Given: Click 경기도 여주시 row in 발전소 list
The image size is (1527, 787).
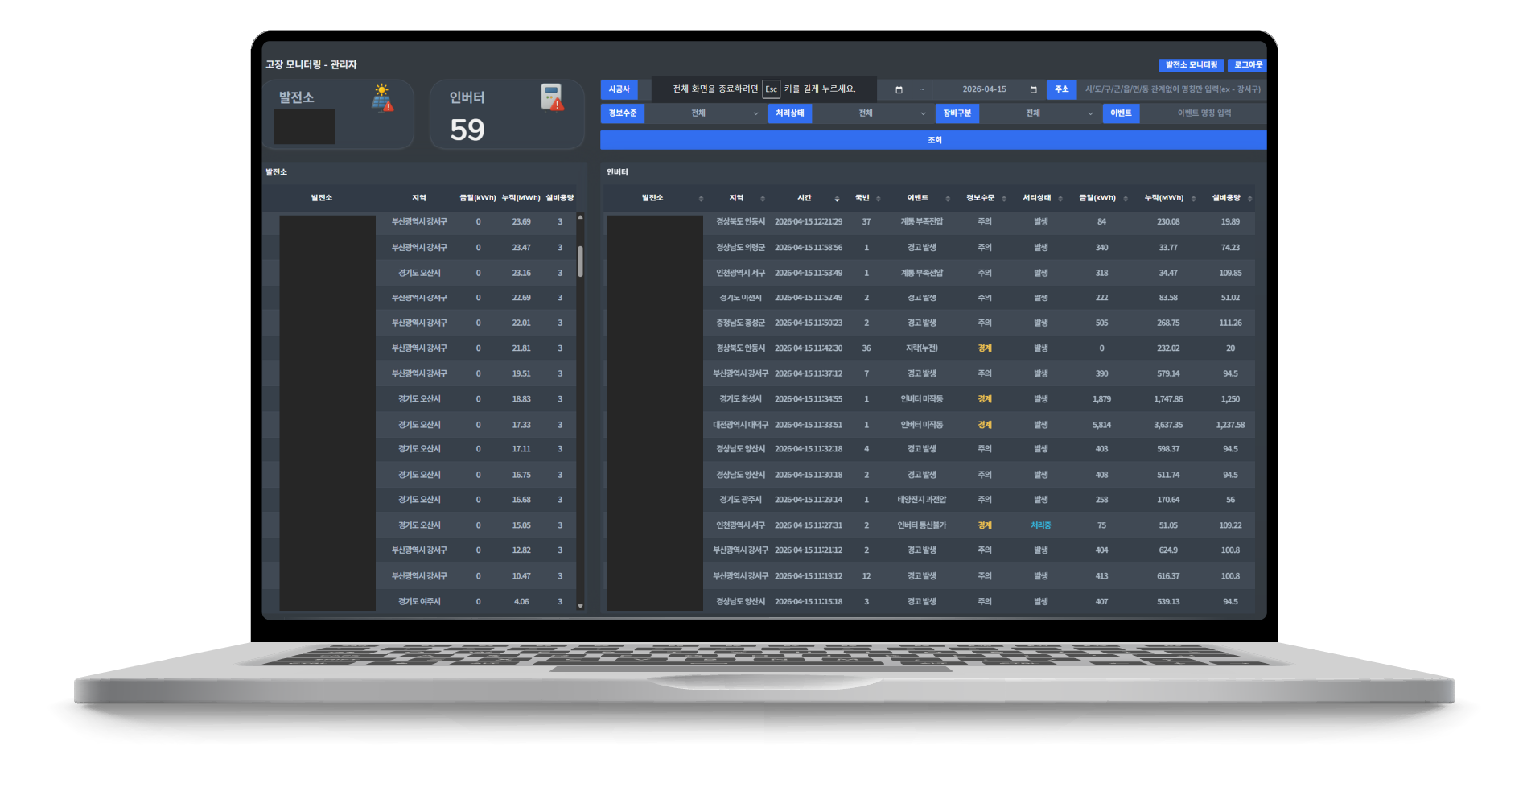Looking at the screenshot, I should click(419, 602).
